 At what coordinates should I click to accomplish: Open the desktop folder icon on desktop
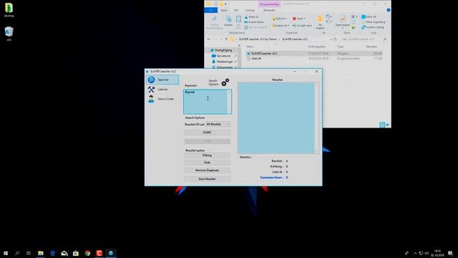[x=9, y=10]
